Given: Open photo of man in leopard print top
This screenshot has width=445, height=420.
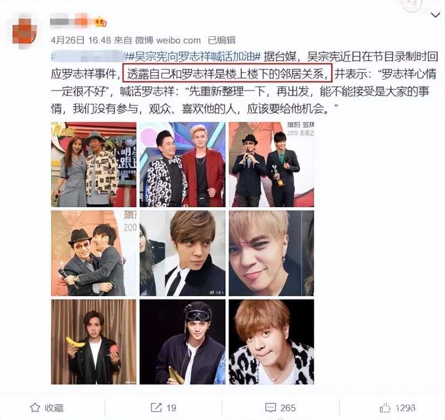Looking at the screenshot, I should click(271, 342).
